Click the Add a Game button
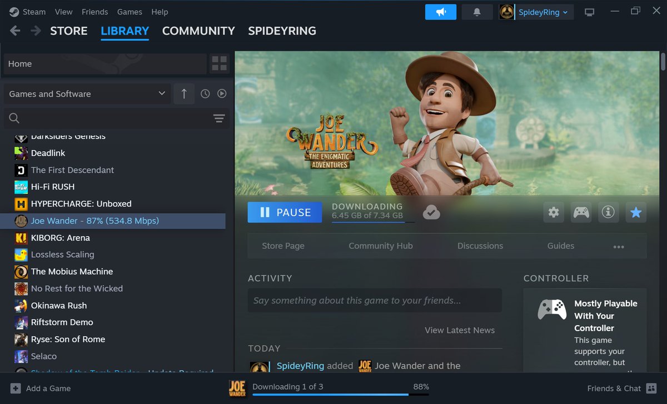Screen dimensions: 667x404 click(41, 388)
